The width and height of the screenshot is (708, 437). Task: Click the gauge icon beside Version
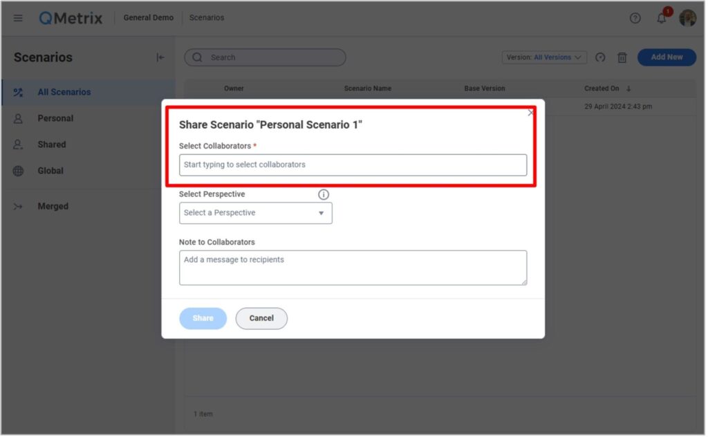(x=600, y=57)
